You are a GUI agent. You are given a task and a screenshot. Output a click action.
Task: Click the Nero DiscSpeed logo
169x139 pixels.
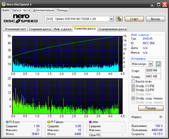click(x=20, y=18)
